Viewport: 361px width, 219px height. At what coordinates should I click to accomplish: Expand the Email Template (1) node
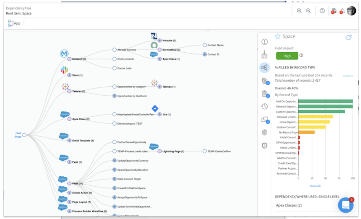pos(69,141)
